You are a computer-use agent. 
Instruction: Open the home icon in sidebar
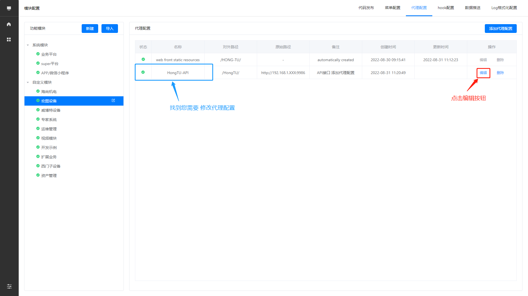9,24
